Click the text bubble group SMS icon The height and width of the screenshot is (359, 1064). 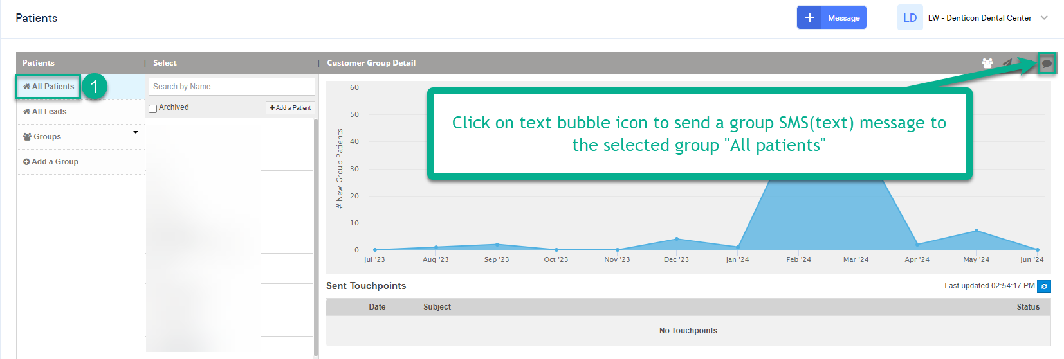pos(1047,63)
